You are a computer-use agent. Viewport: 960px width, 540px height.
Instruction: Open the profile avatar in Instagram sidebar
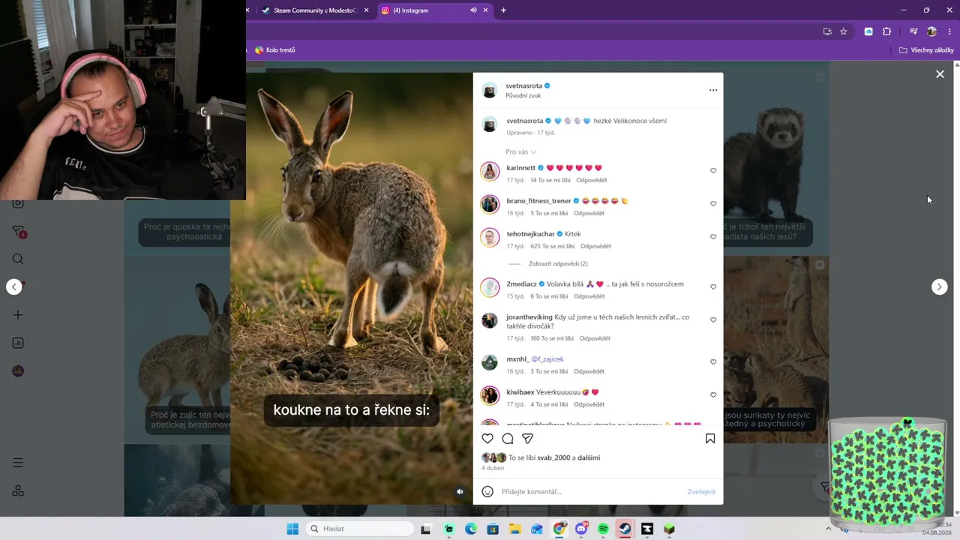(x=18, y=371)
